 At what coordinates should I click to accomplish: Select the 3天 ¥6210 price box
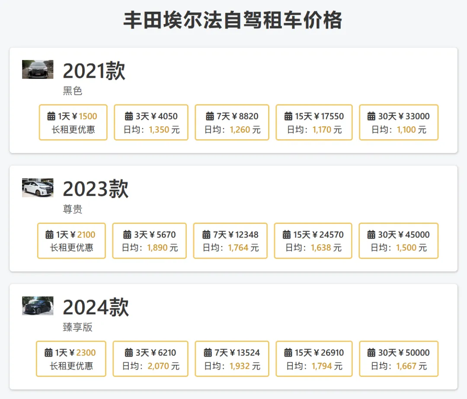tap(150, 359)
